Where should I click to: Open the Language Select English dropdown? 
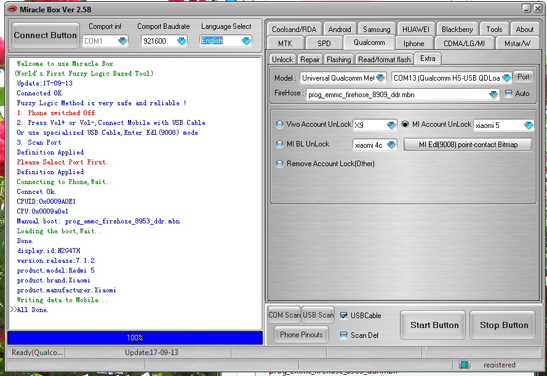pyautogui.click(x=246, y=41)
